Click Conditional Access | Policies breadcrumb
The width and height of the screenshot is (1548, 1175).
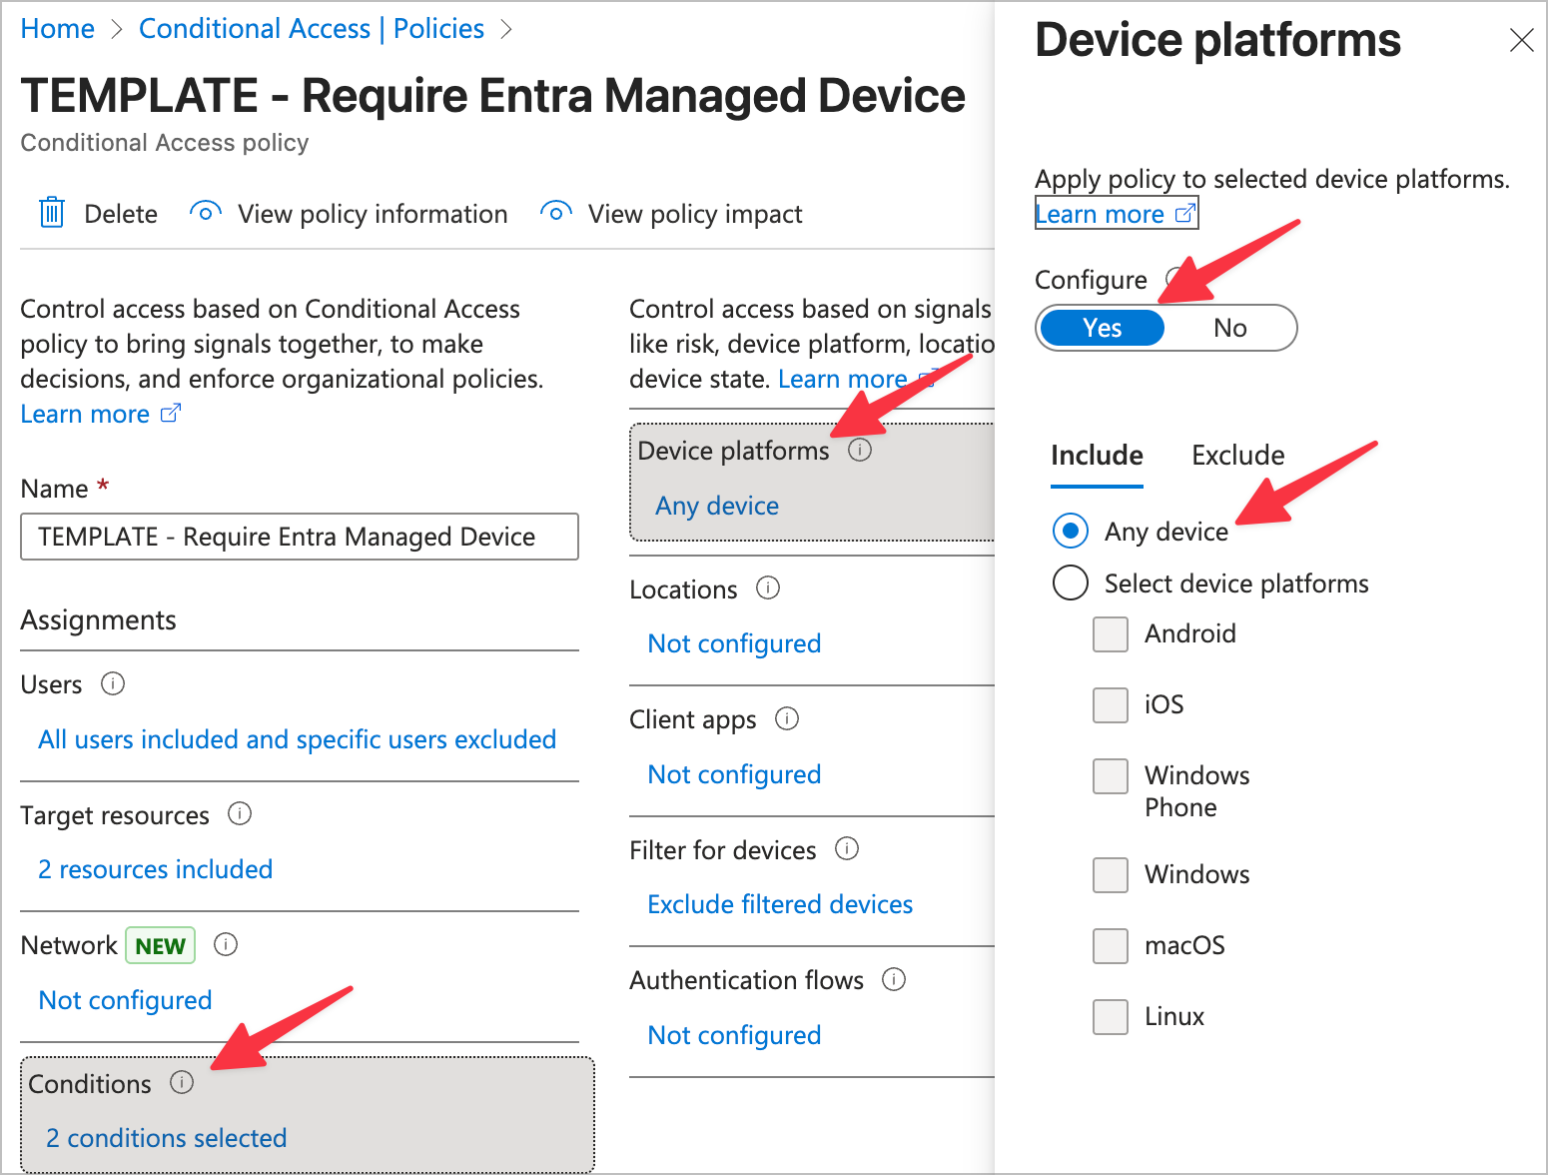pyautogui.click(x=312, y=29)
